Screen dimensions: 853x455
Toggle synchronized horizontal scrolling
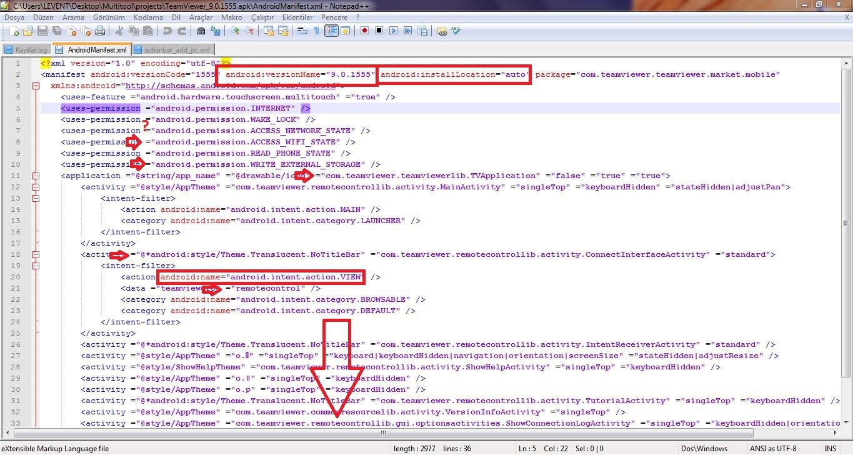(282, 31)
